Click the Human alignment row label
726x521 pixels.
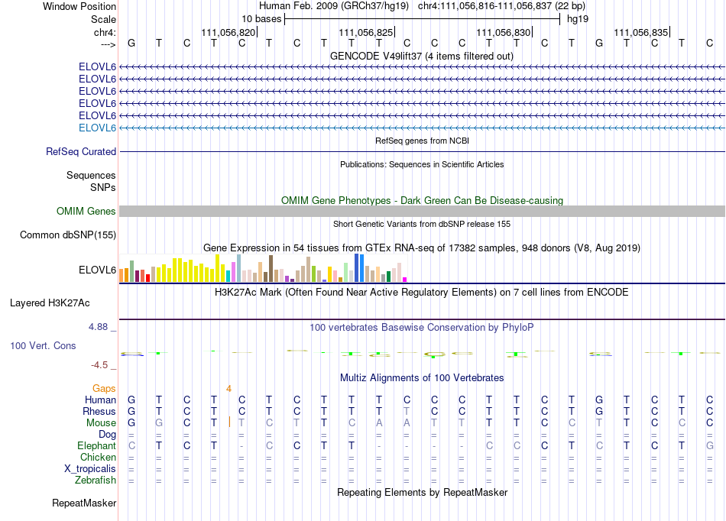[100, 400]
